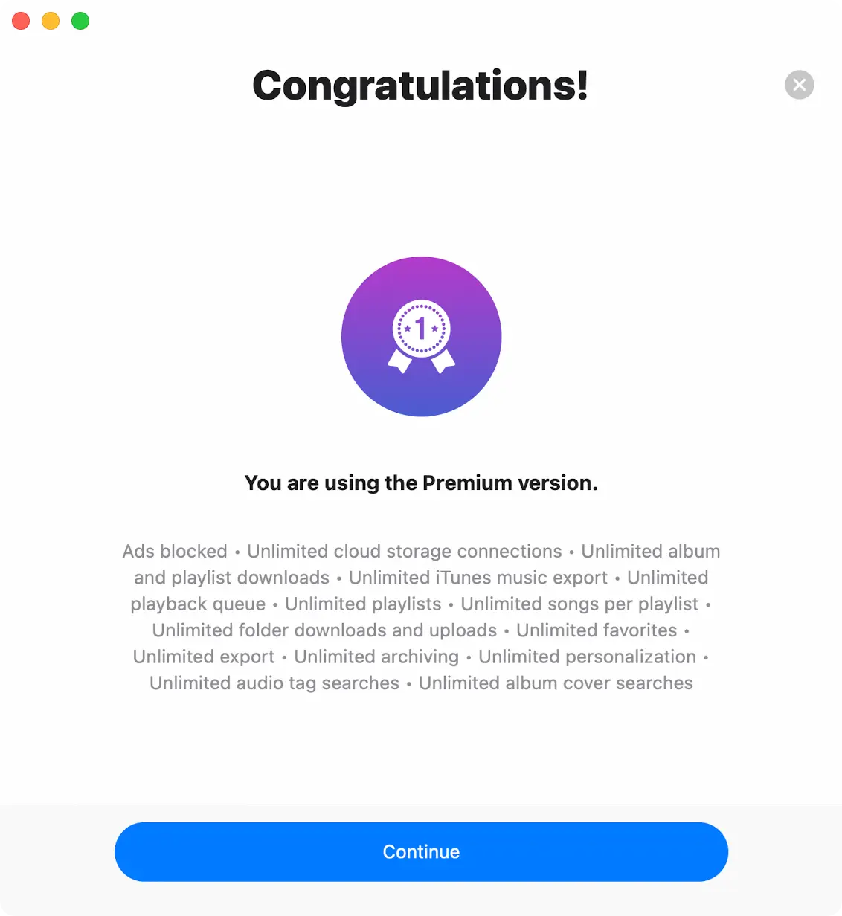The height and width of the screenshot is (916, 842).
Task: Click the circular close icon near Congratulations
Action: click(799, 85)
